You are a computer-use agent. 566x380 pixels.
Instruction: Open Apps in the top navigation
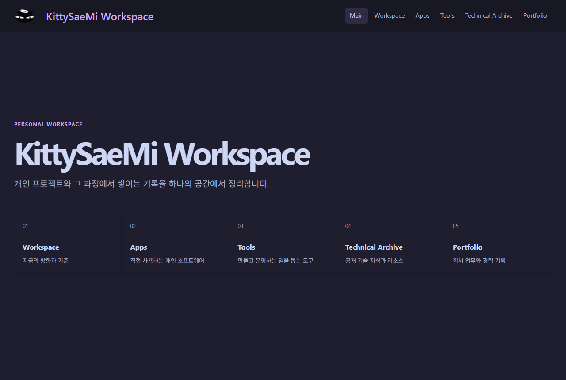[422, 15]
